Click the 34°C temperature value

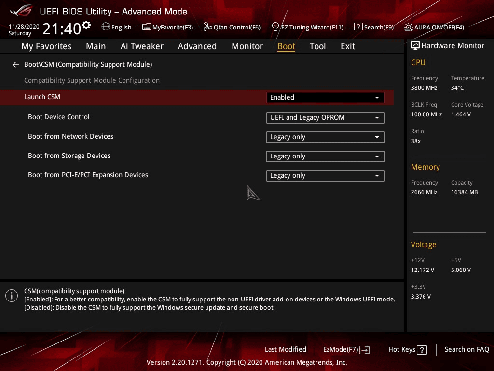457,88
